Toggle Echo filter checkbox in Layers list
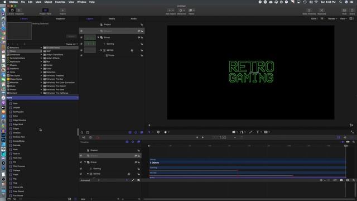 [x=81, y=55]
